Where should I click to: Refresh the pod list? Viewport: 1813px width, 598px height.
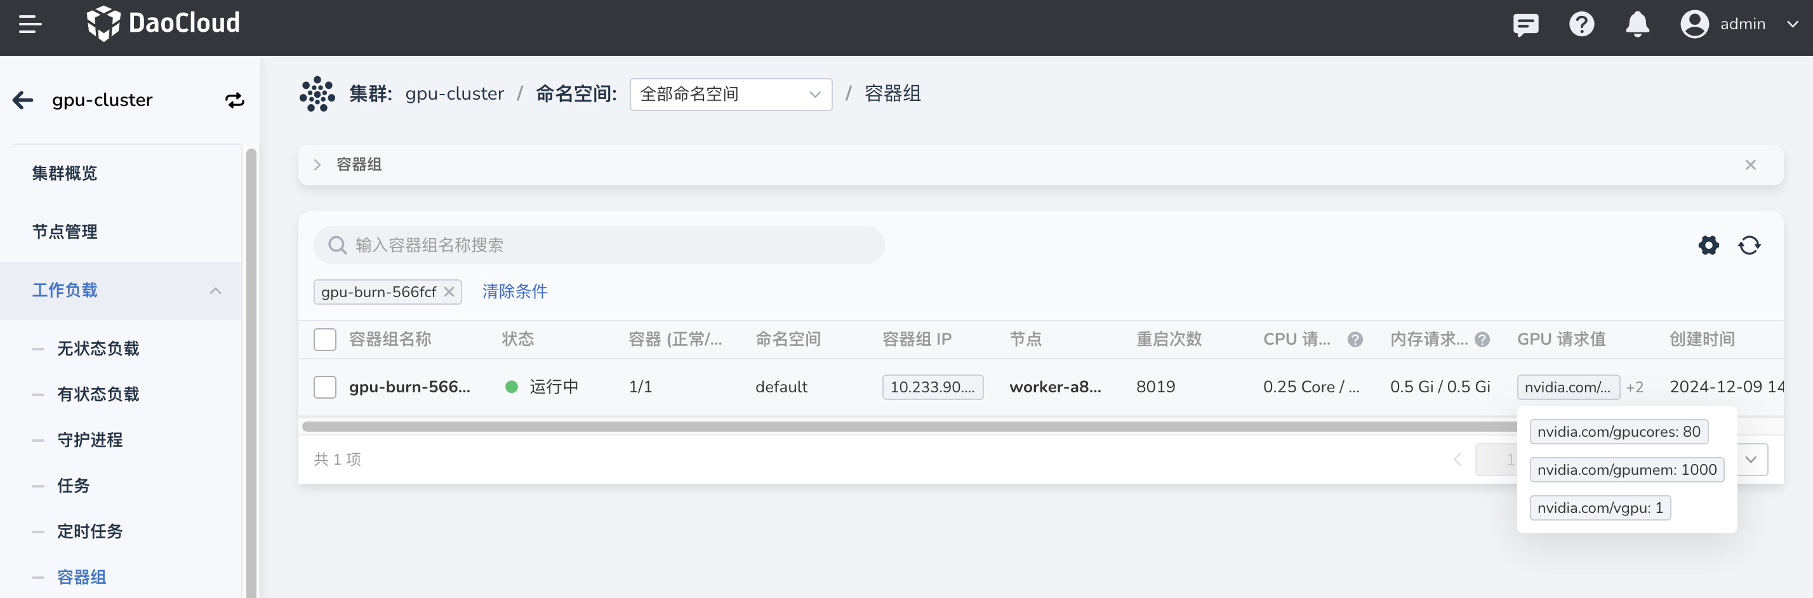tap(1749, 245)
